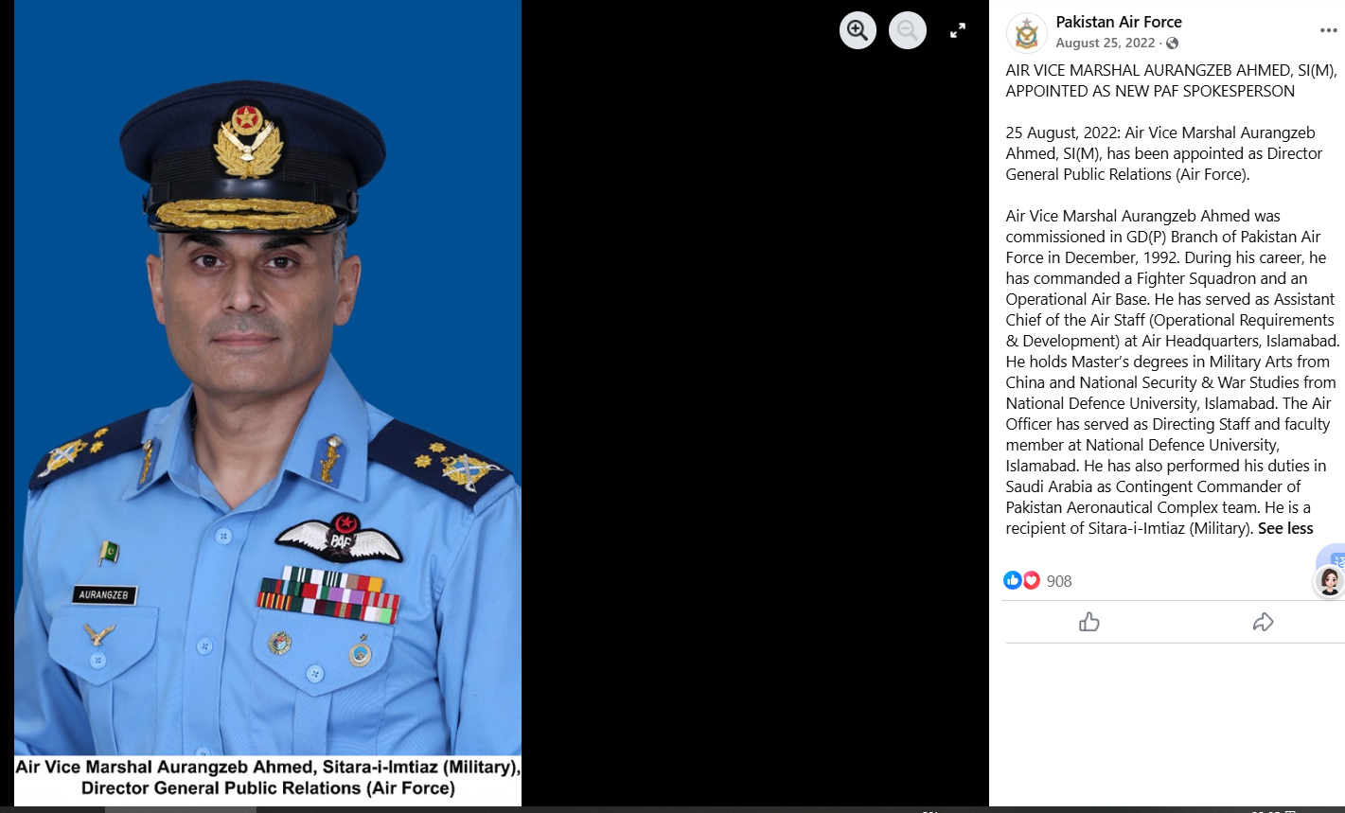Zoom in on the photo with magnifier plus
Viewport: 1345px width, 813px height.
858,30
